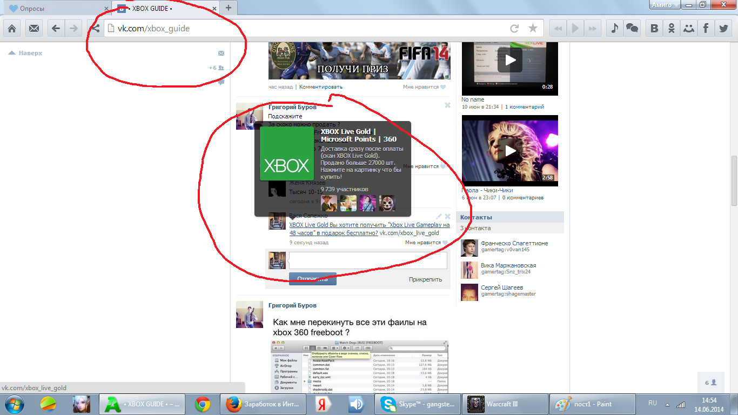Skip to previous track in browser toolbar

pos(558,28)
